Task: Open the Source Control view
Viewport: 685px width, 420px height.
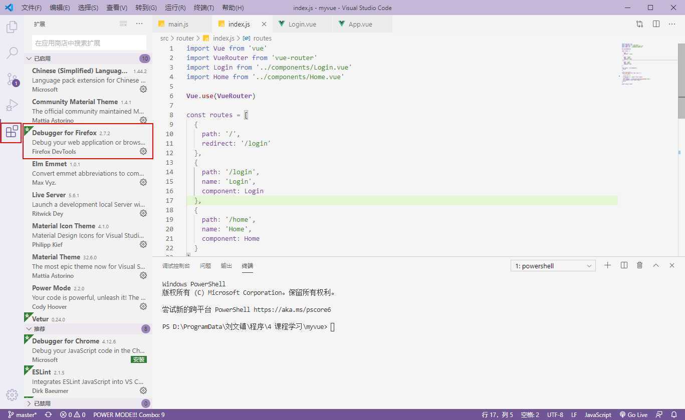Action: coord(12,79)
